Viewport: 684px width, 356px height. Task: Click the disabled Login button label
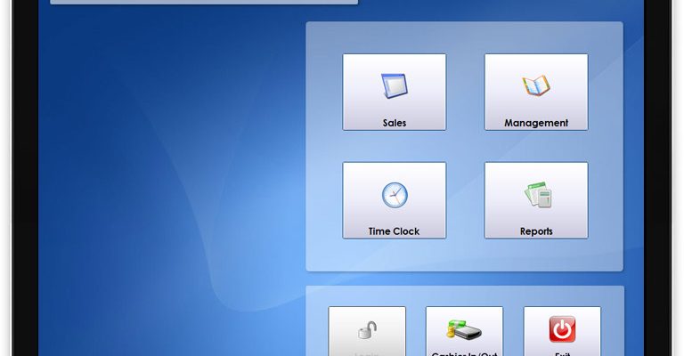click(x=366, y=353)
